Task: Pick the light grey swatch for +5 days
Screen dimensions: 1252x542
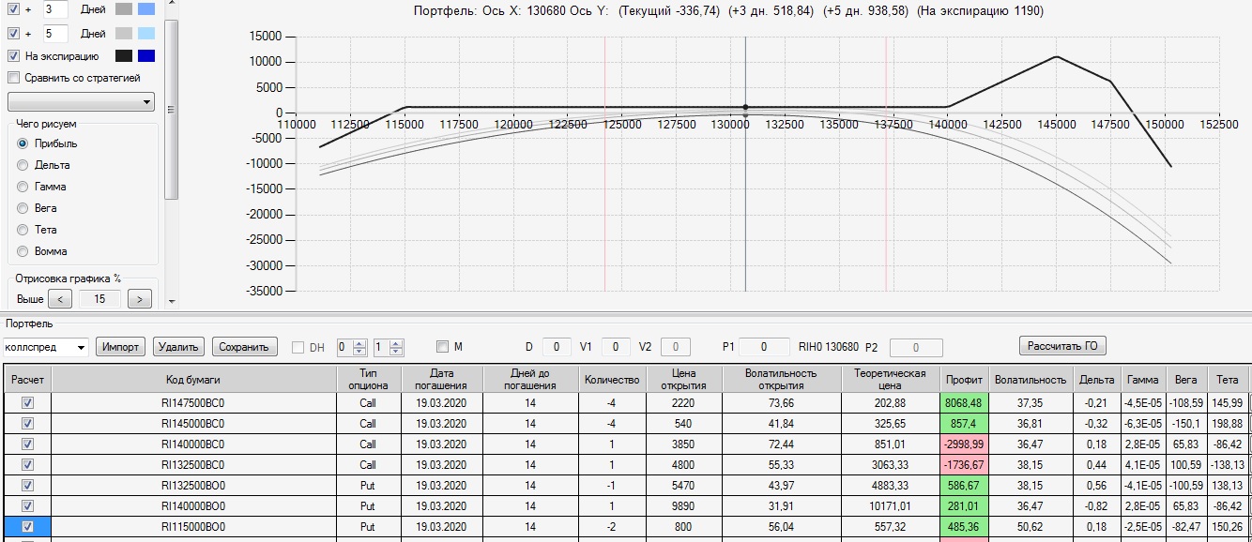Action: (x=124, y=34)
